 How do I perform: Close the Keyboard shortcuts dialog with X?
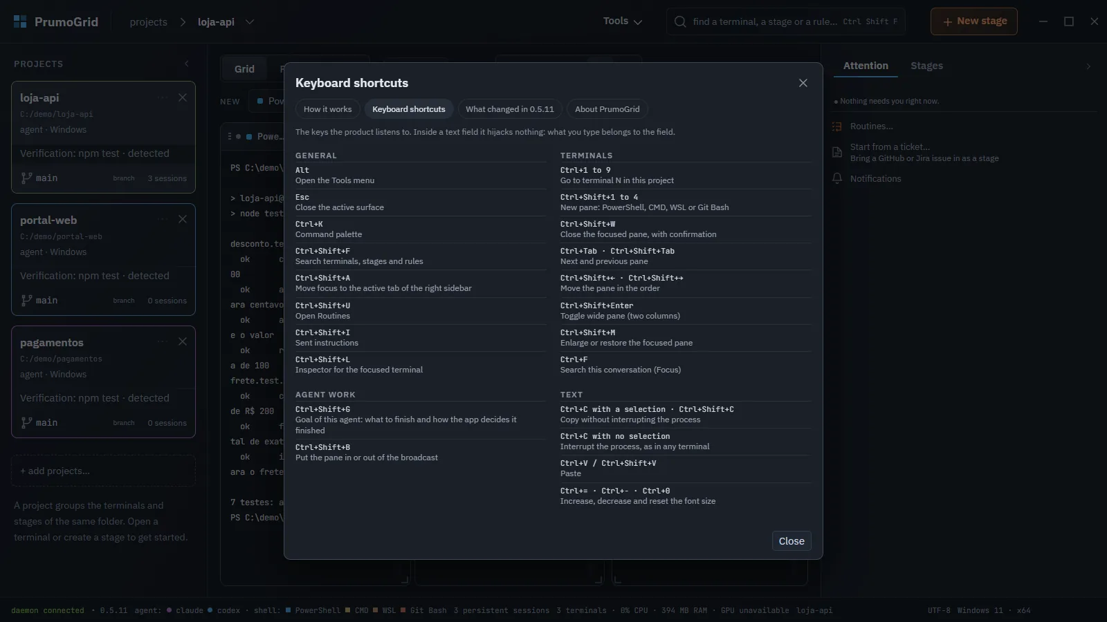[803, 83]
